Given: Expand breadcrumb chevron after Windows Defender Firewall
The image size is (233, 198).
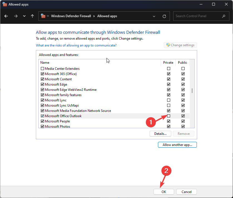Looking at the screenshot, I should 94,16.
